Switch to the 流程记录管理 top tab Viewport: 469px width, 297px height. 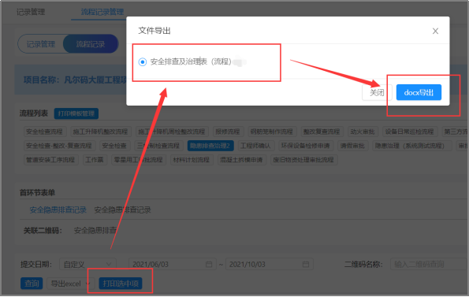click(102, 12)
